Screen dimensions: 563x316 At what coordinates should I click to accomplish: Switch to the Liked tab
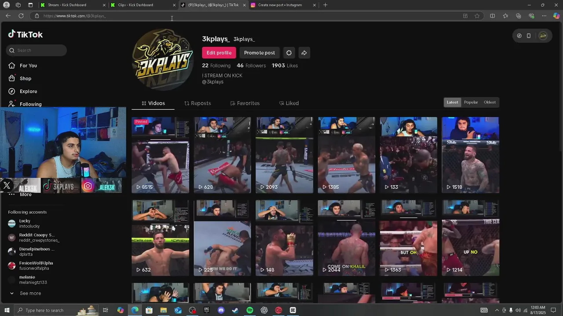(x=289, y=103)
